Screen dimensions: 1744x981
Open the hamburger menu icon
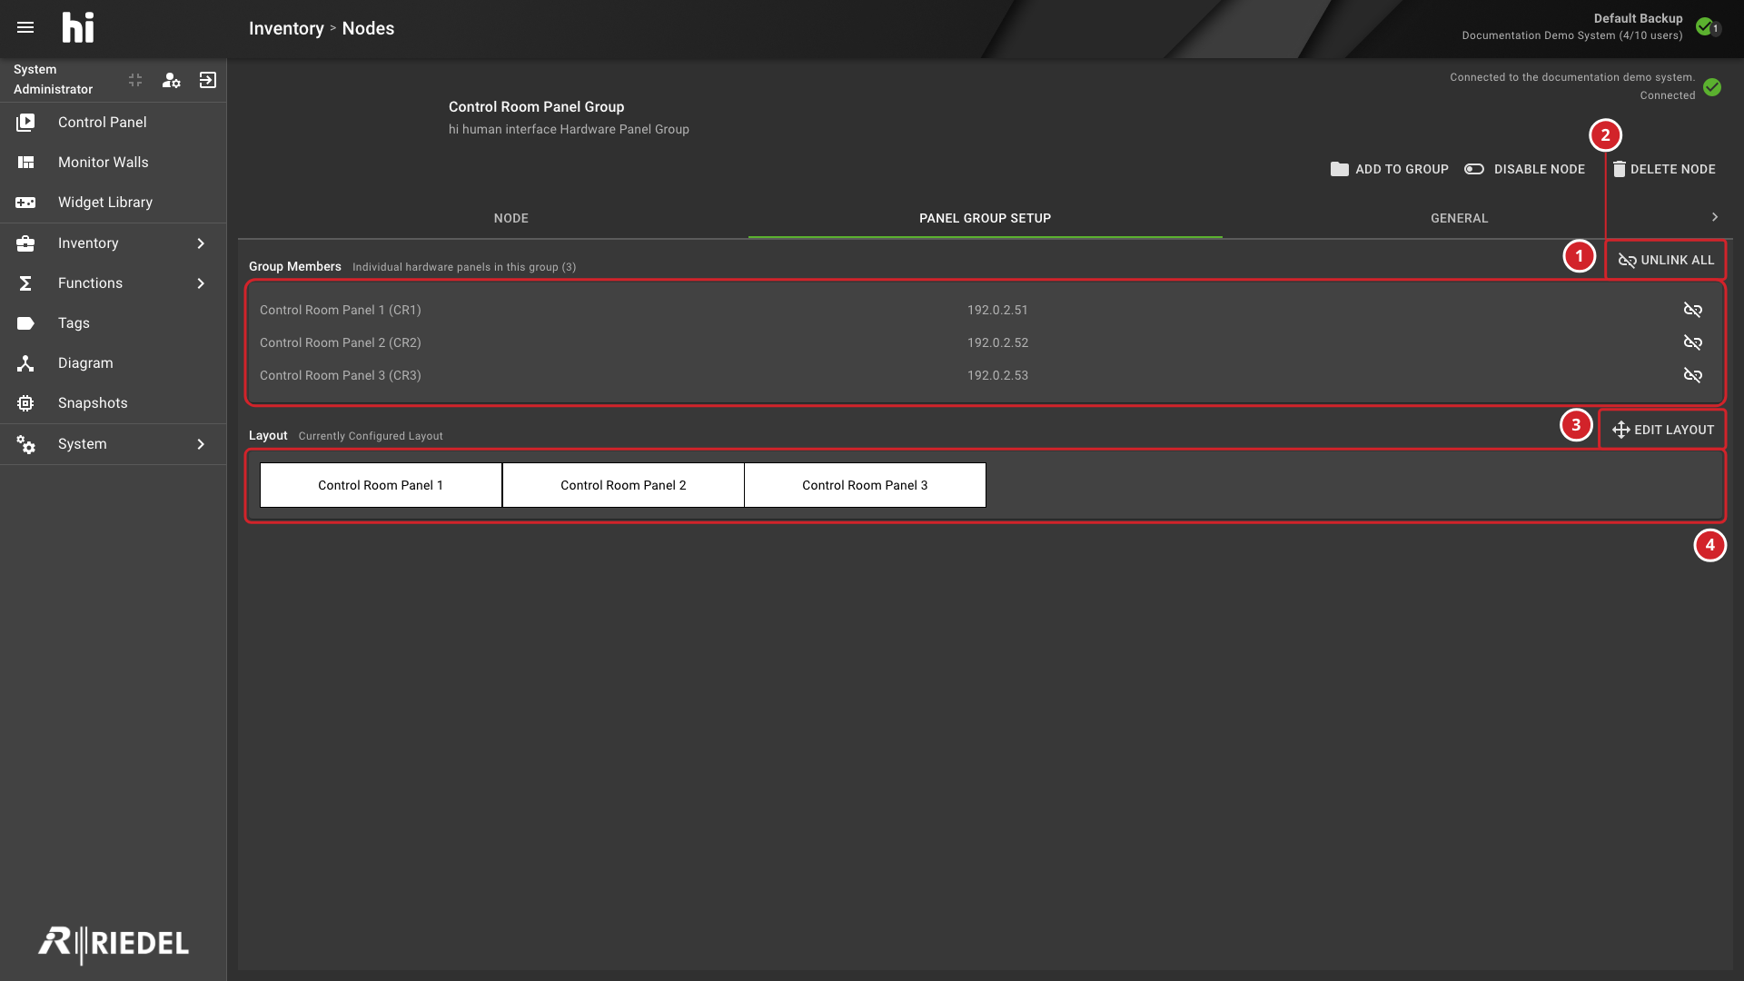pyautogui.click(x=25, y=27)
